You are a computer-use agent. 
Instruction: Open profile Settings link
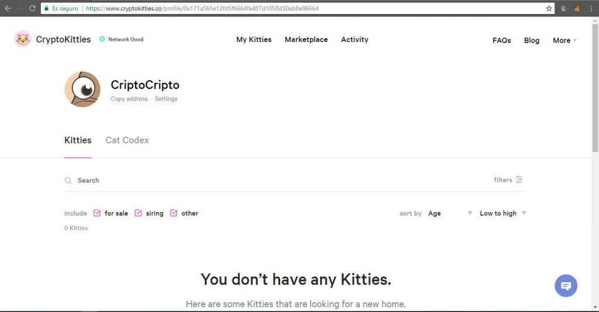tap(166, 99)
